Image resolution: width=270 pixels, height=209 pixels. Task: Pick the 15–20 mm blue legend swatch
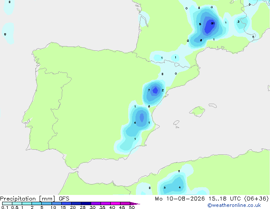(66, 203)
